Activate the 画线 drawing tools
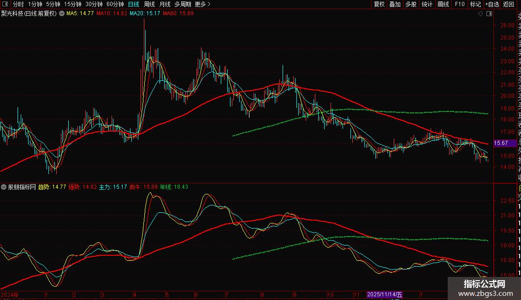Viewport: 521px width, 300px height. click(443, 4)
